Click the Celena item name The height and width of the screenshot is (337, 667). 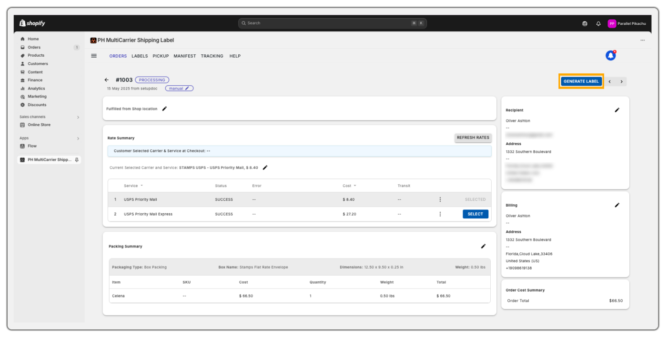(x=118, y=296)
